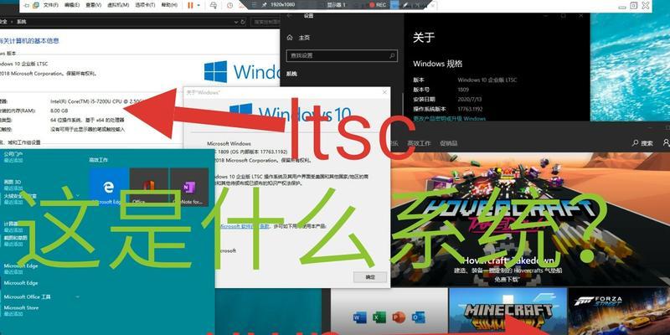Click the 搜索 search button in Store
The image size is (670, 335).
coord(643,143)
